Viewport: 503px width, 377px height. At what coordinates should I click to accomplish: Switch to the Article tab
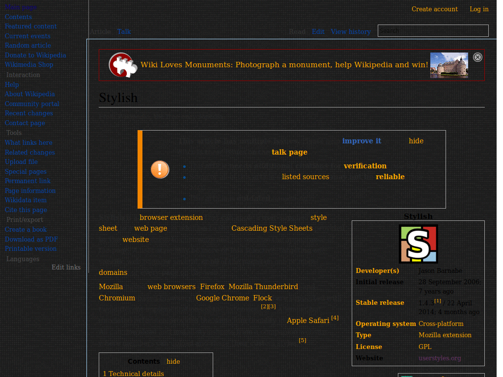(x=100, y=31)
